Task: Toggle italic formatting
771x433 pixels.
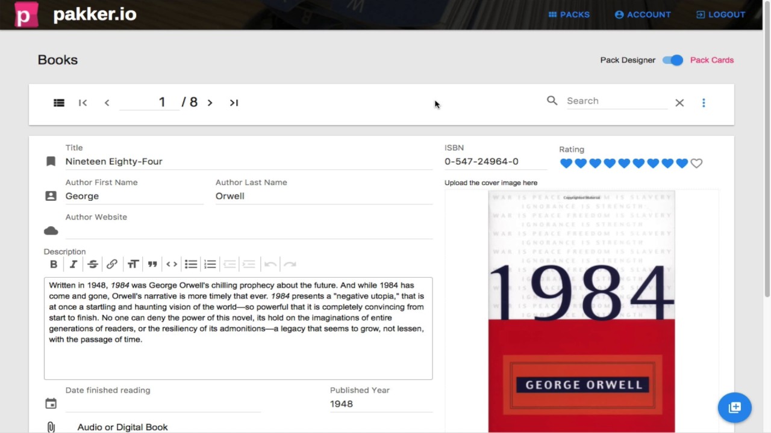Action: click(73, 264)
